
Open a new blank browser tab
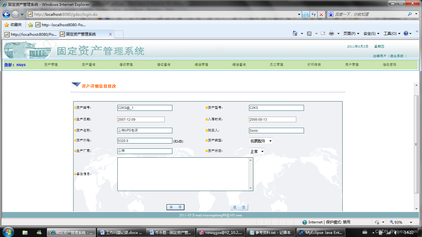tap(119, 34)
